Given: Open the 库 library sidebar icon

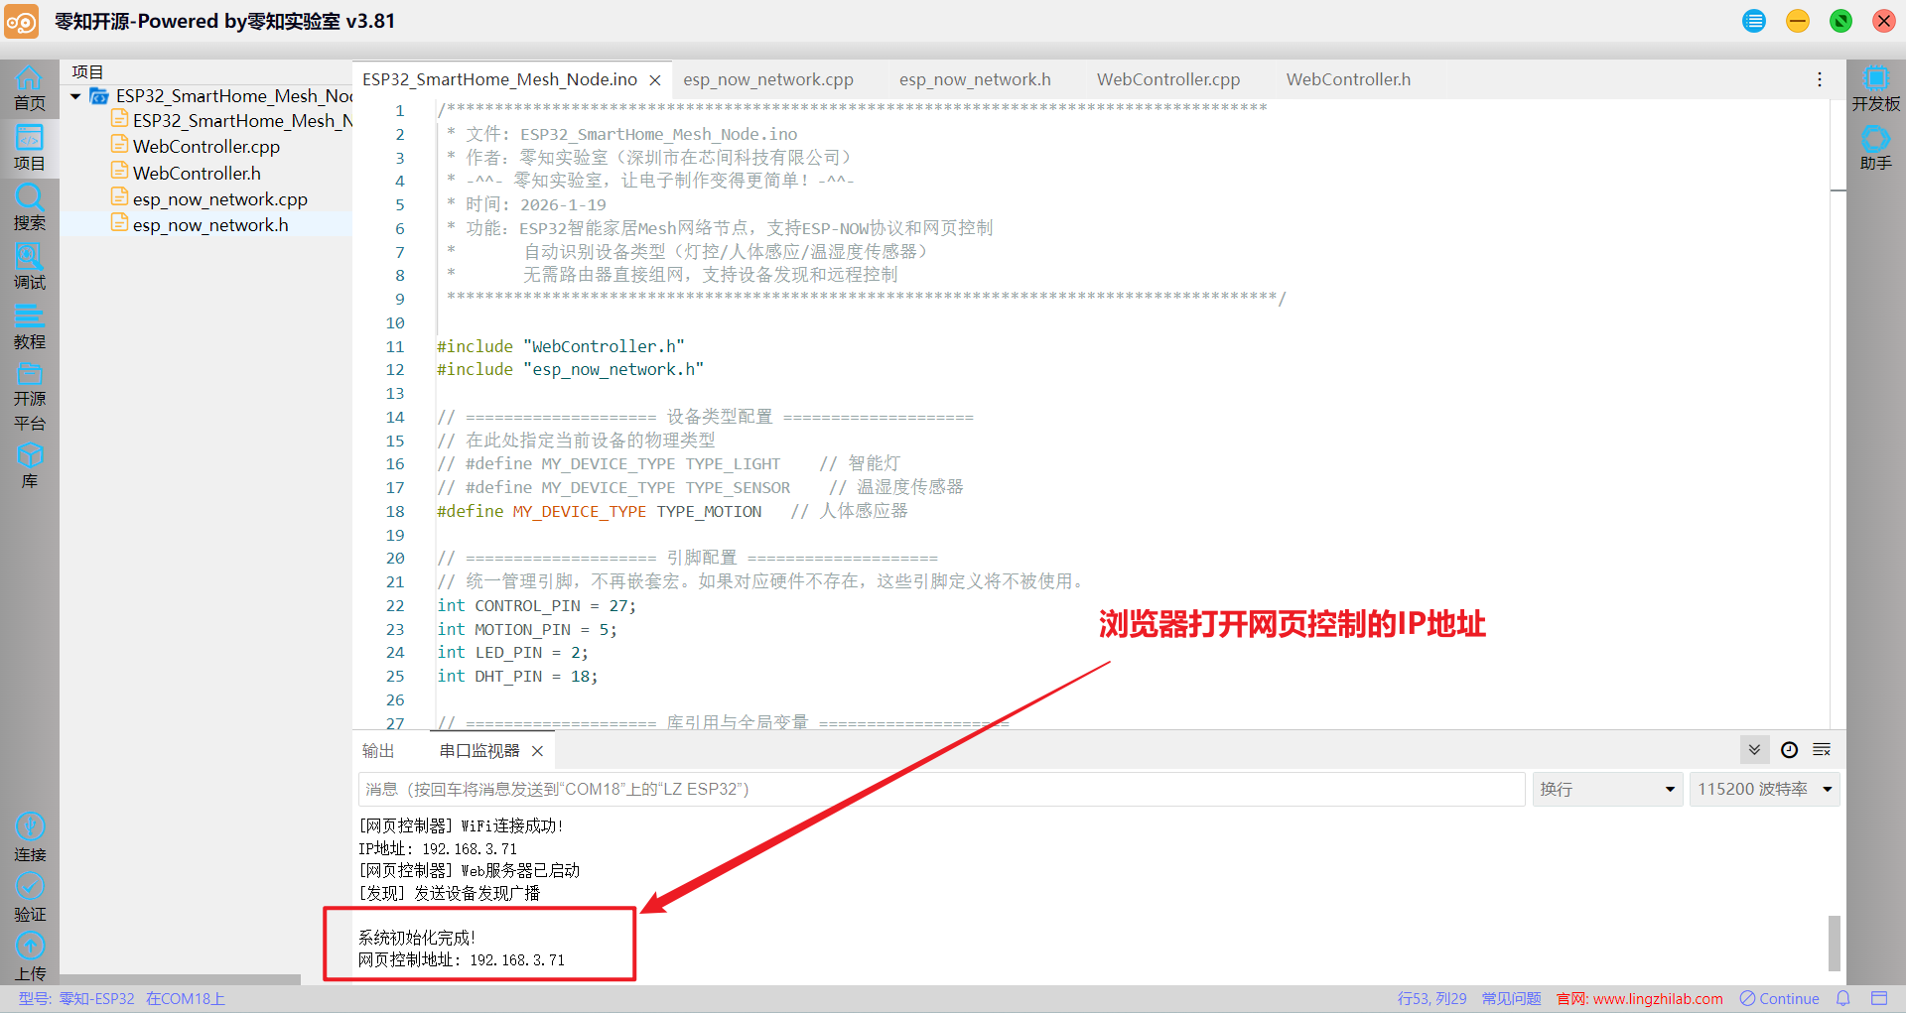Looking at the screenshot, I should coord(29,465).
